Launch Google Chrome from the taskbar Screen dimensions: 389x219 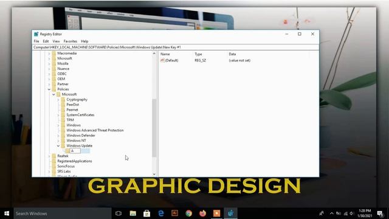click(x=189, y=214)
